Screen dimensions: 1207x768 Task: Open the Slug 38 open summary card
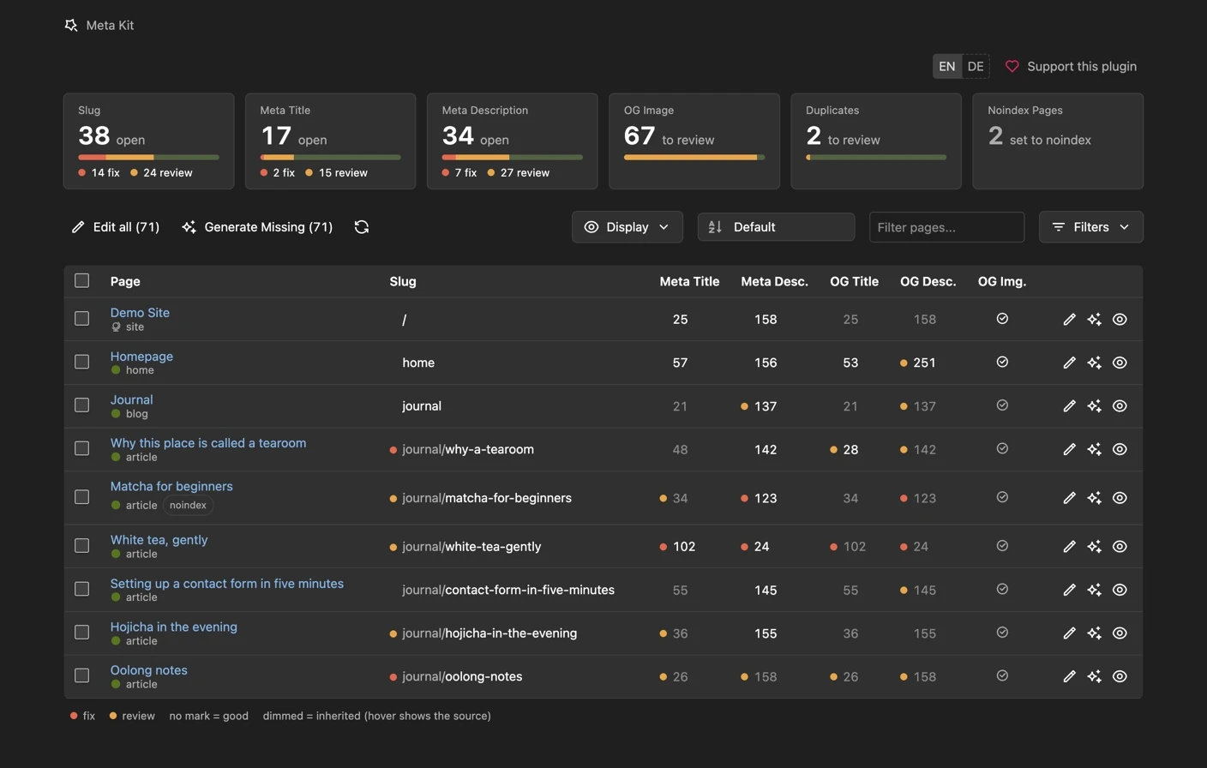tap(148, 141)
